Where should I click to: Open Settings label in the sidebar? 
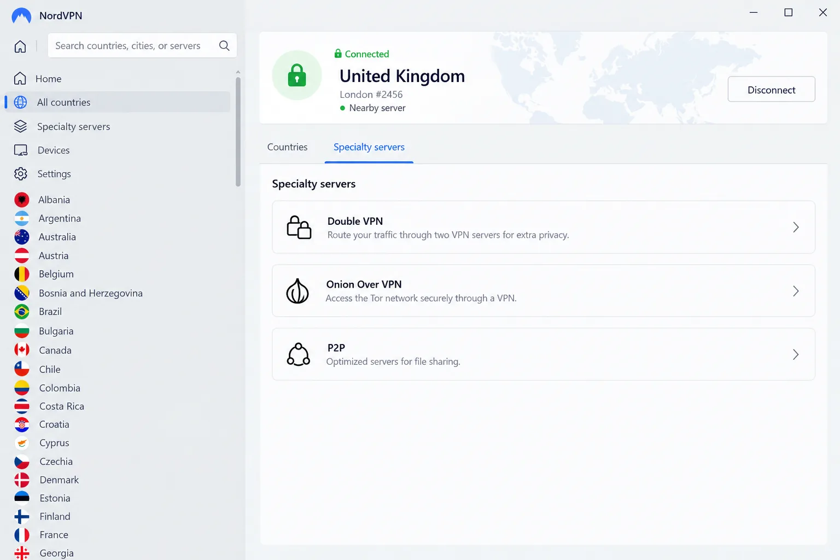tap(54, 174)
